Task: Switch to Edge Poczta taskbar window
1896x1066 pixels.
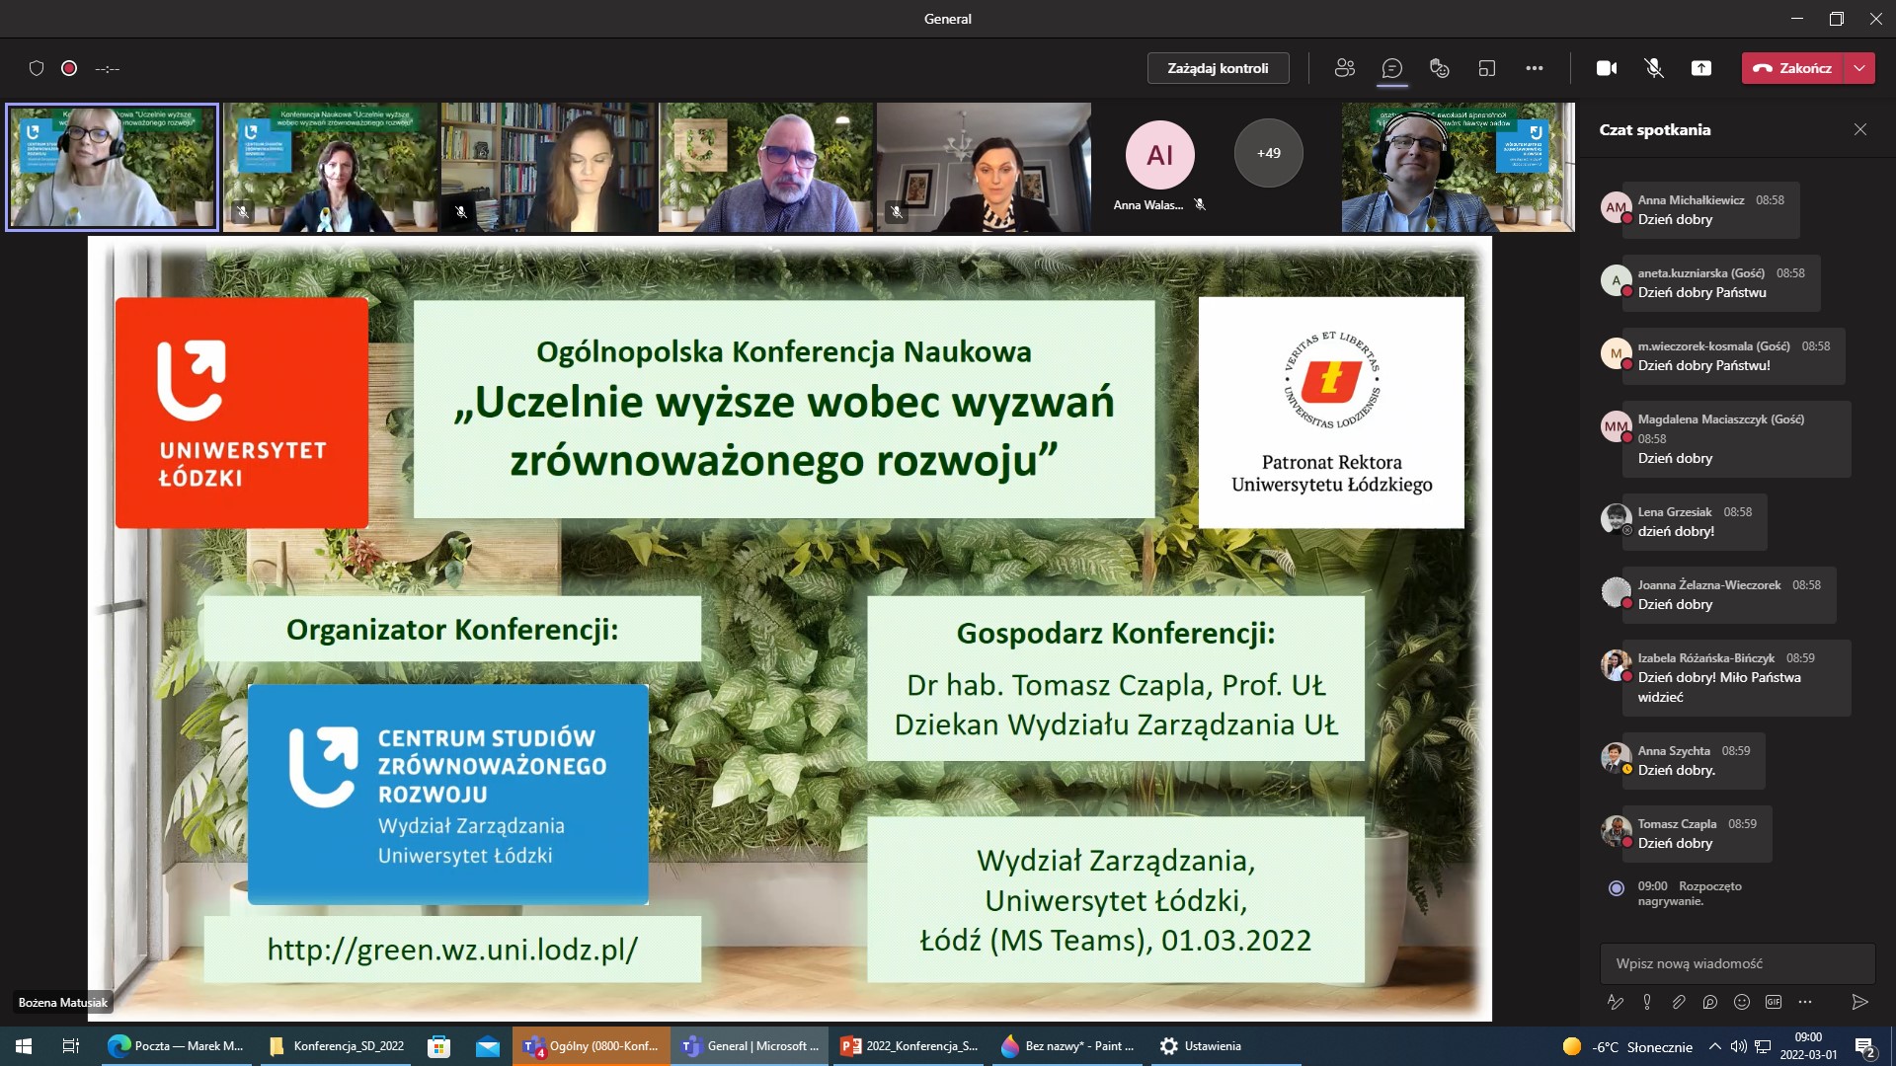Action: [x=176, y=1046]
